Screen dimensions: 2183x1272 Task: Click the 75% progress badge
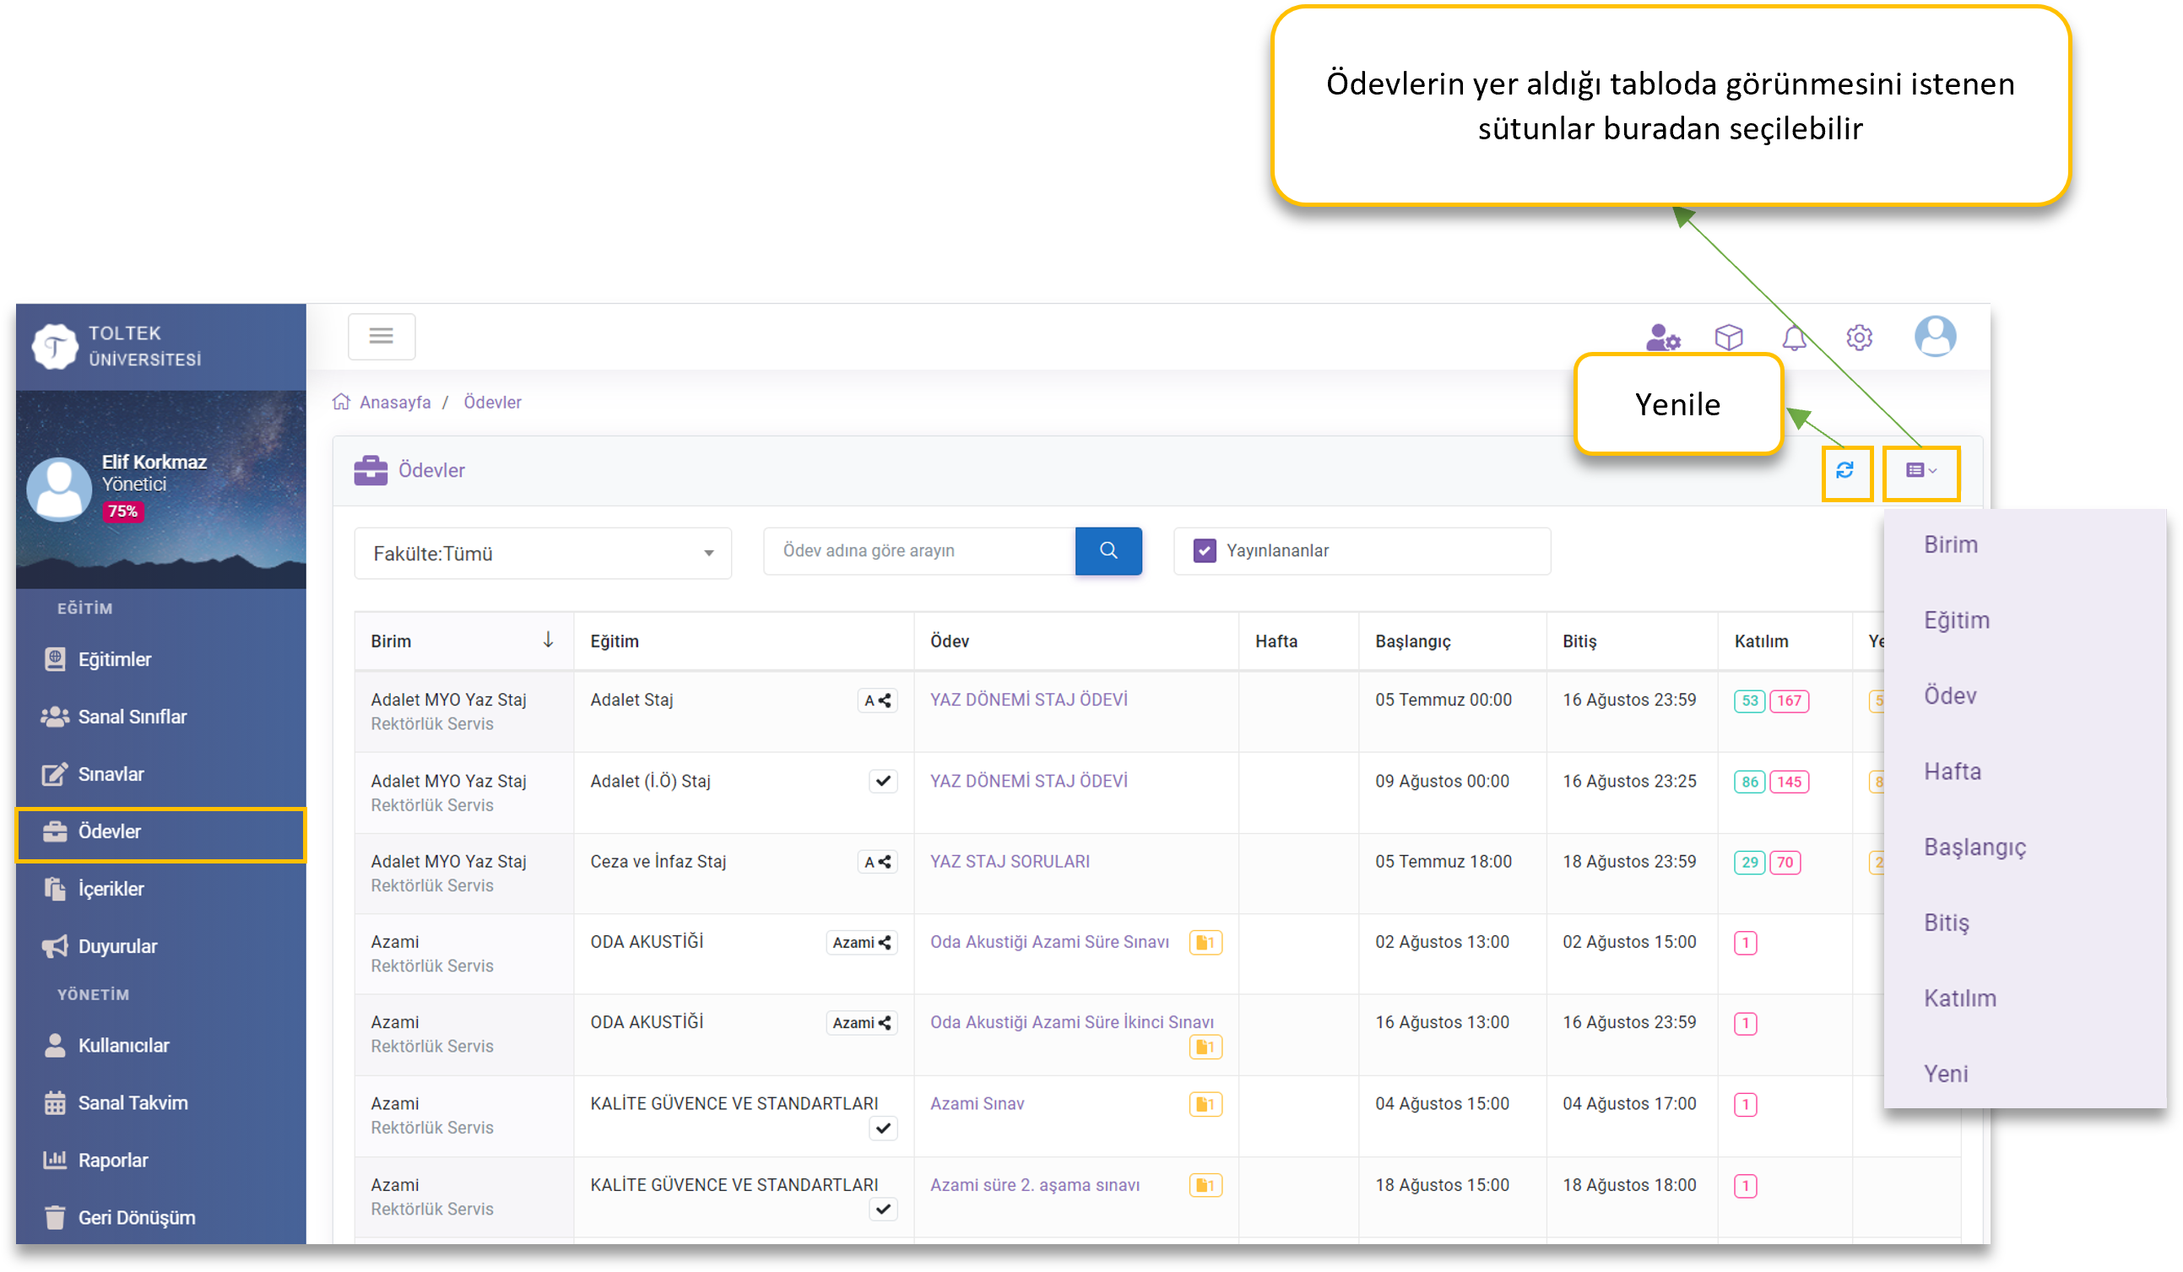[x=123, y=512]
